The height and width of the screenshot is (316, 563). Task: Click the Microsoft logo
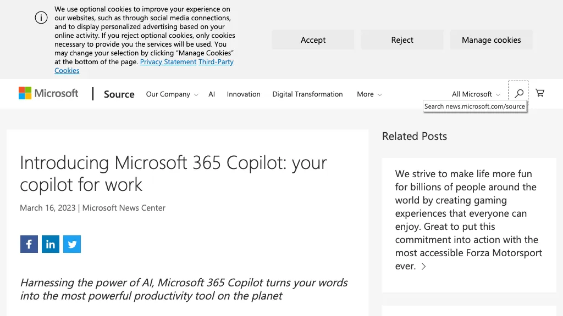tap(48, 93)
